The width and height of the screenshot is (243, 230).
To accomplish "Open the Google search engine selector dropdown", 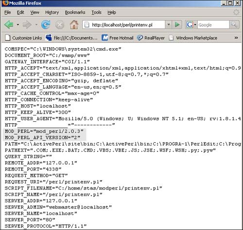I will (191, 25).
